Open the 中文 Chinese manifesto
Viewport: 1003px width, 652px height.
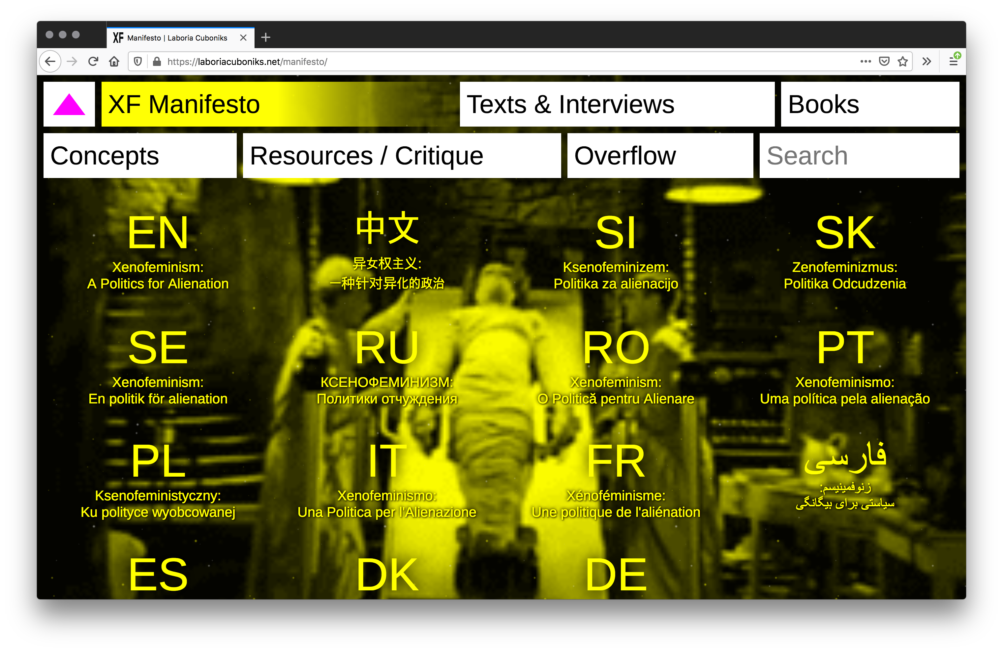tap(387, 251)
